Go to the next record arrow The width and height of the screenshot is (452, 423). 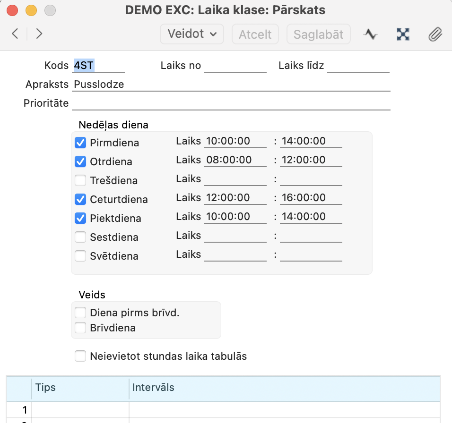(39, 34)
